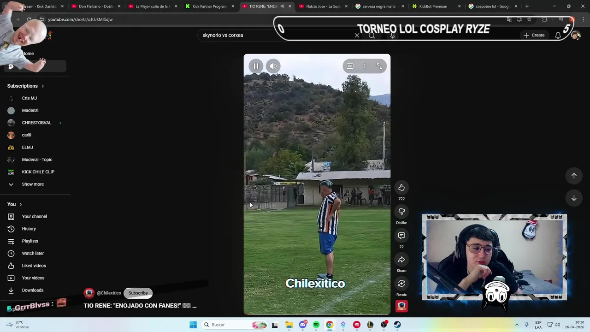Open system volume control in tray
Image resolution: width=590 pixels, height=332 pixels.
(557, 325)
